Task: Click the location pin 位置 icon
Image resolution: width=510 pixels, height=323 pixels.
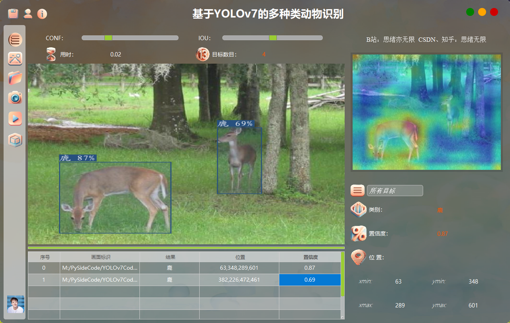Action: pos(358,257)
